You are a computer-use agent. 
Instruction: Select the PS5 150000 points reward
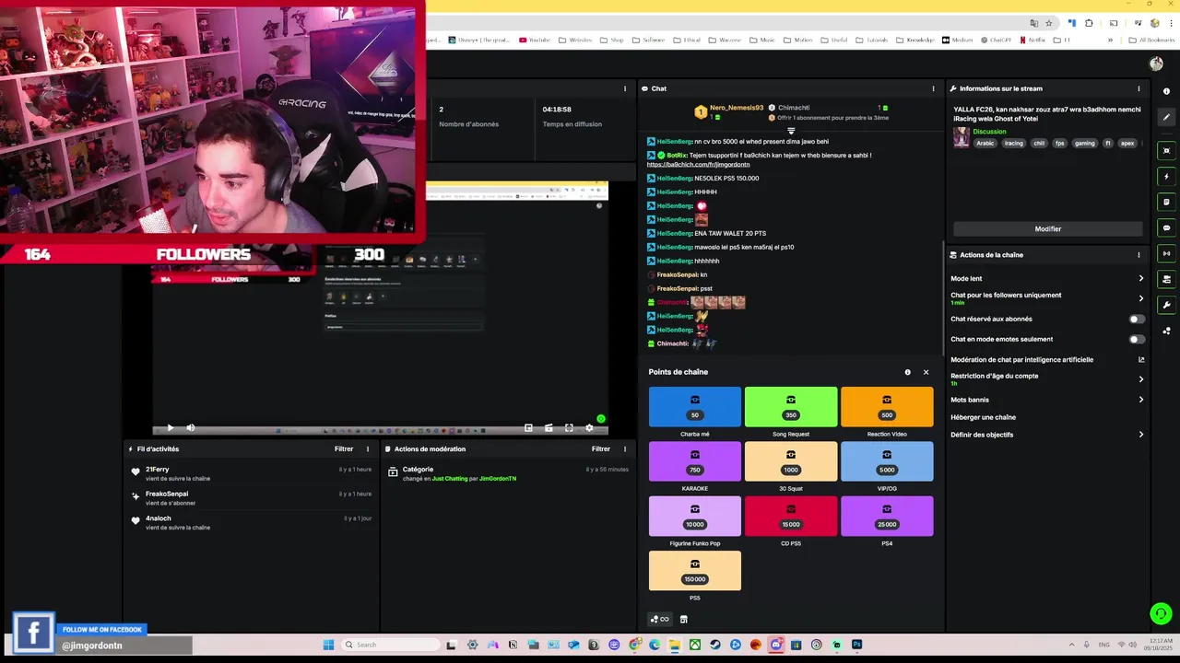coord(695,571)
